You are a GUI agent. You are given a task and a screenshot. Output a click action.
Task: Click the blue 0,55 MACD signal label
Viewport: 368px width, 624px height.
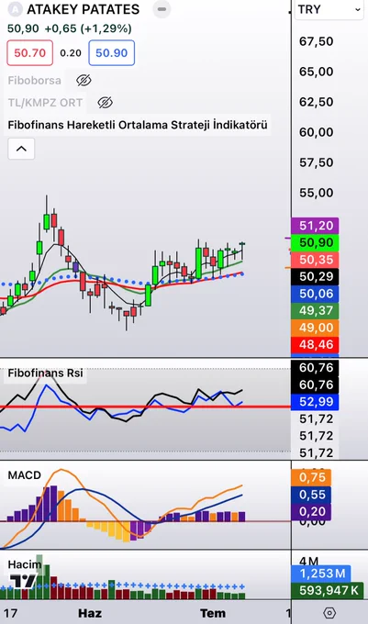(311, 495)
